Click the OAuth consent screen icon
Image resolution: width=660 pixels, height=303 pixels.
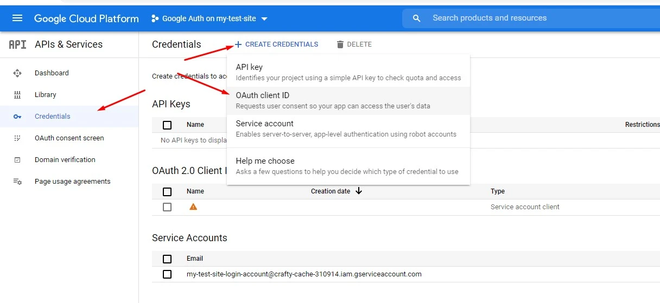coord(17,138)
